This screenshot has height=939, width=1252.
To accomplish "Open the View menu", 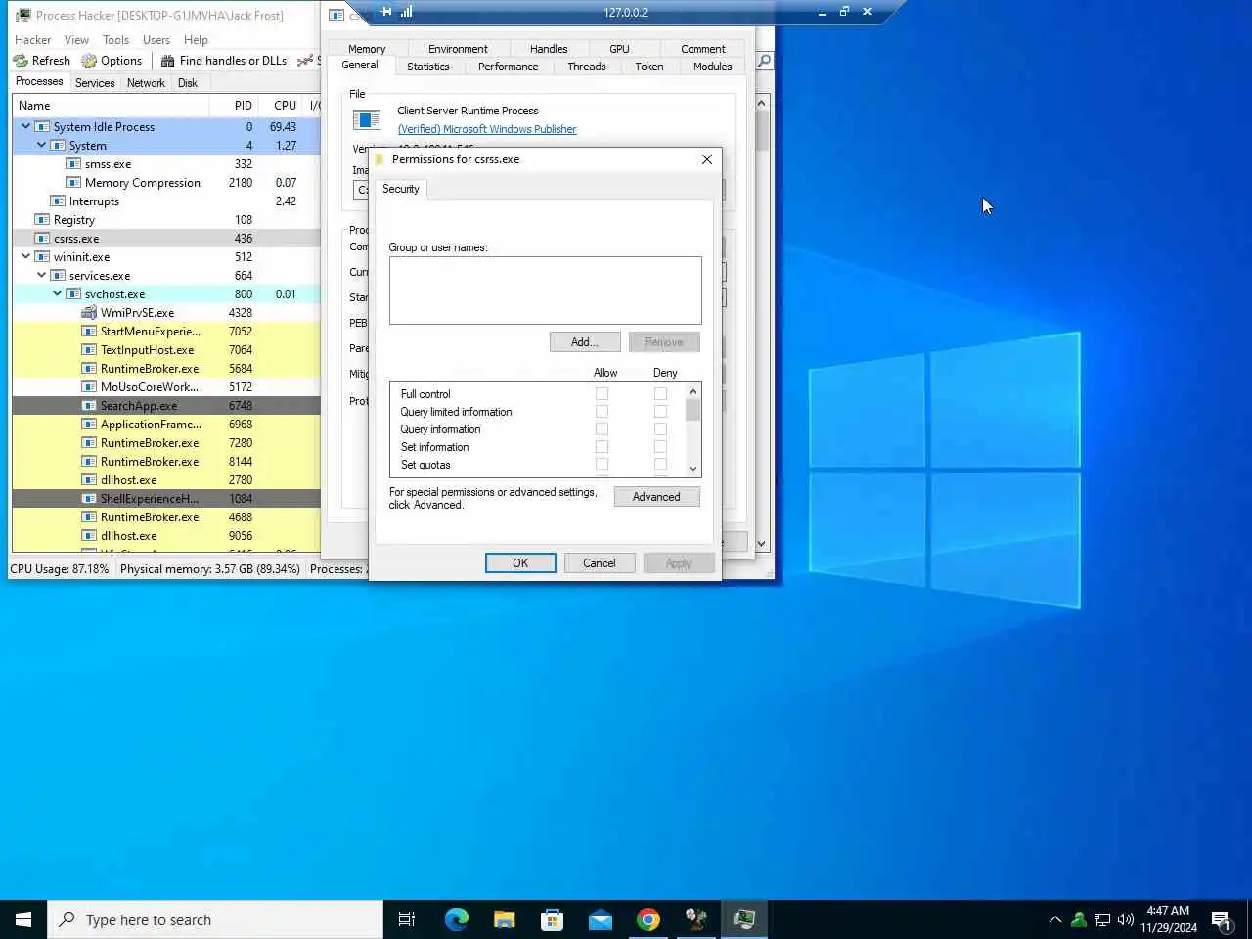I will (x=76, y=40).
